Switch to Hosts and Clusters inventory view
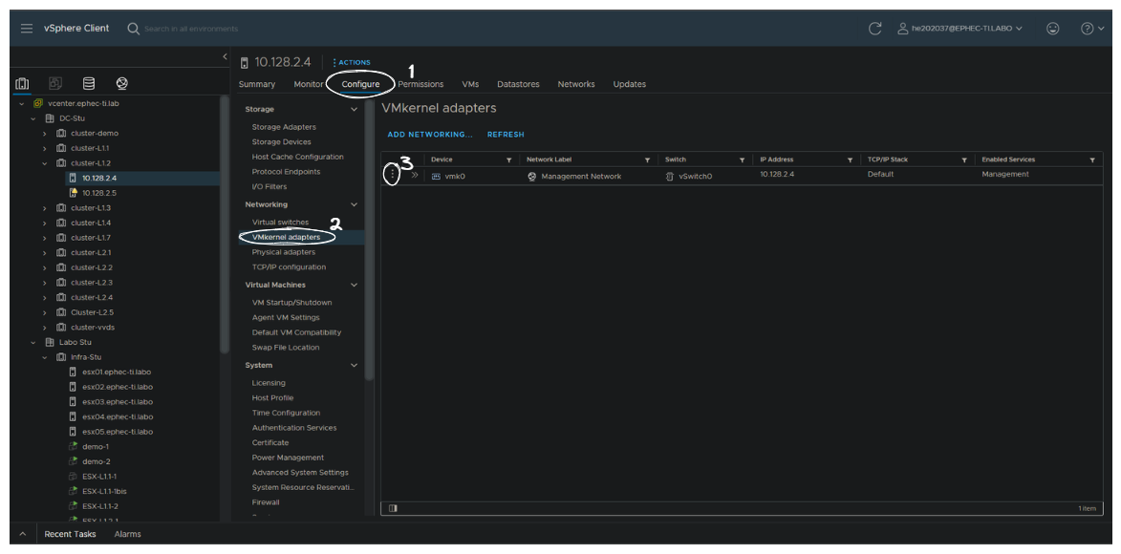Viewport: 1121px width, 554px height. (21, 84)
